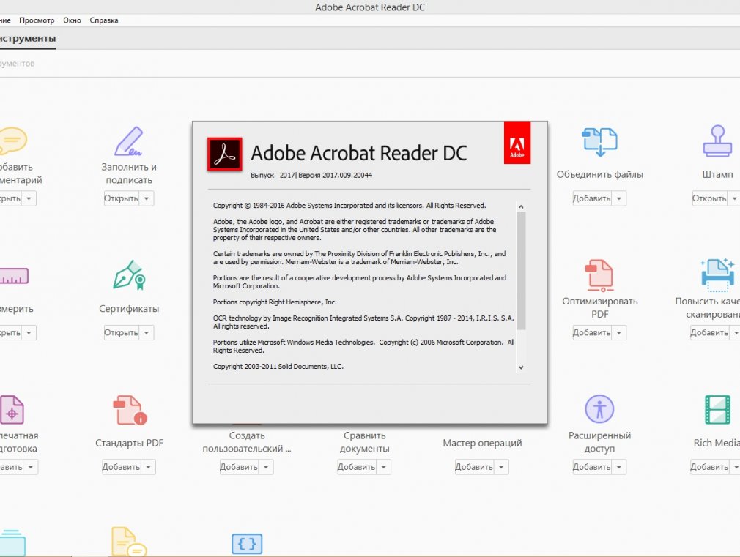Screen dimensions: 740x557
Task: Click the 'Мастер операций' tool label
Action: click(482, 444)
